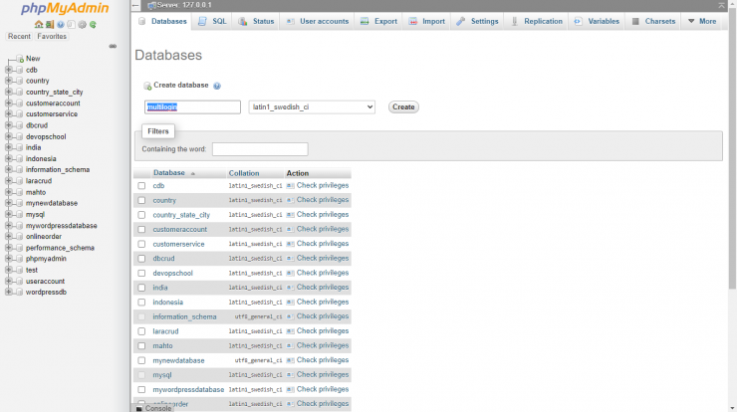The height and width of the screenshot is (412, 737).
Task: Check the box for customerservice database
Action: [x=141, y=244]
